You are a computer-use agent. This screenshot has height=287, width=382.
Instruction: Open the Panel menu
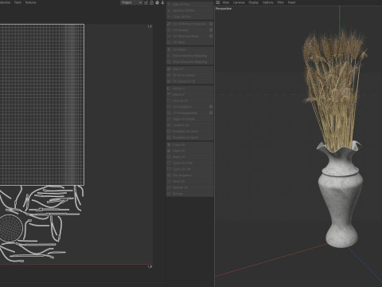tap(291, 2)
